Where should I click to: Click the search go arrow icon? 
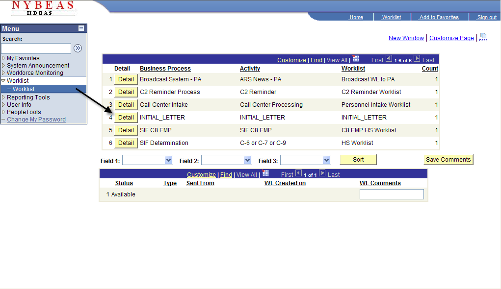coord(78,48)
